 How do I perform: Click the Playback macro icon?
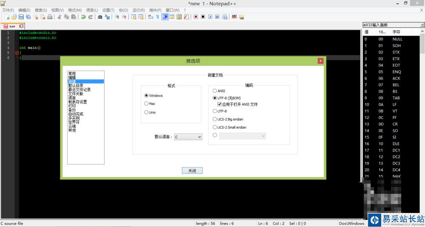coord(210,17)
